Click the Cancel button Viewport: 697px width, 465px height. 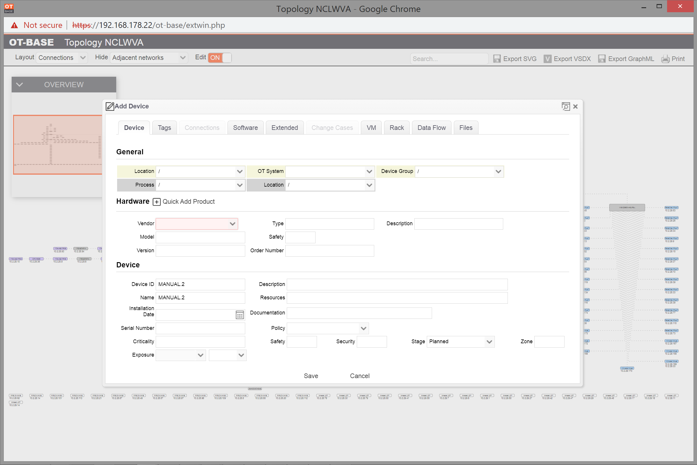pyautogui.click(x=360, y=376)
